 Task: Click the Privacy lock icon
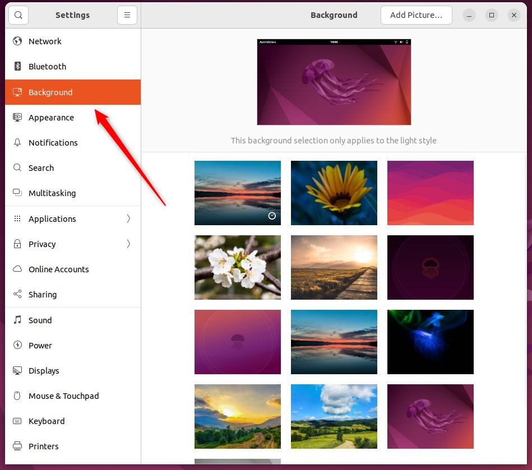17,244
